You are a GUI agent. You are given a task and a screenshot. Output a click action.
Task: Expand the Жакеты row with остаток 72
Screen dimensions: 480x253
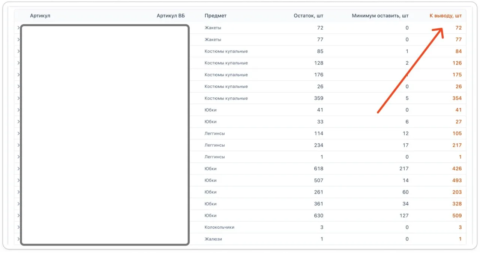pos(18,28)
